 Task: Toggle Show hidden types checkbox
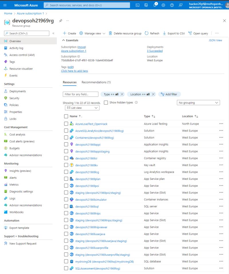tap(106, 102)
